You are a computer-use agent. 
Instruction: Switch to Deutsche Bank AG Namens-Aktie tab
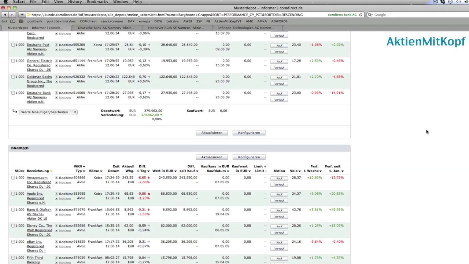click(106, 27)
